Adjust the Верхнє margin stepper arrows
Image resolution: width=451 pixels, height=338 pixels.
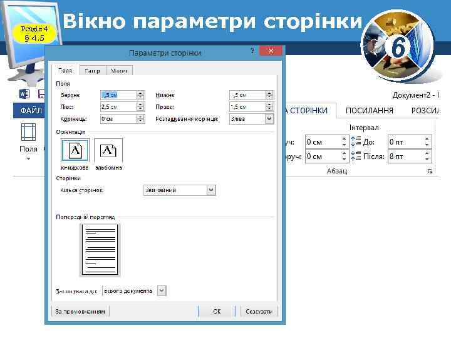pyautogui.click(x=140, y=95)
